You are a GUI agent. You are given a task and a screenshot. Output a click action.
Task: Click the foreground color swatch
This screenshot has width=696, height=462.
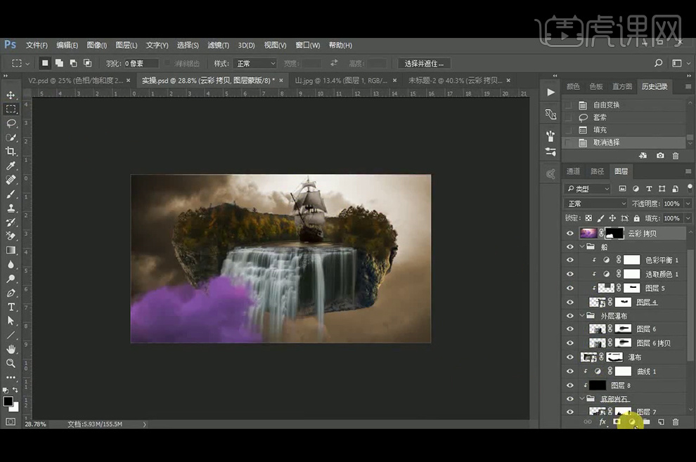pos(8,401)
